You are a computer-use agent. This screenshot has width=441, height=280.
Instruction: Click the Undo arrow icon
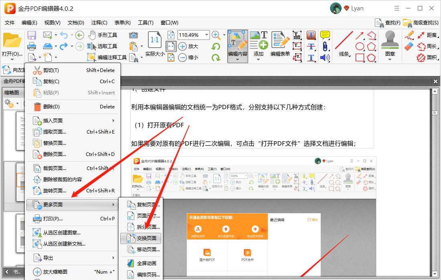[x=64, y=35]
